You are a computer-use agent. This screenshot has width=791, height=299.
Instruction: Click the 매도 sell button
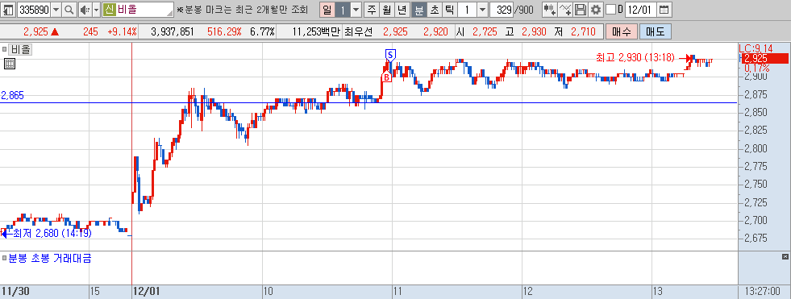[x=655, y=31]
